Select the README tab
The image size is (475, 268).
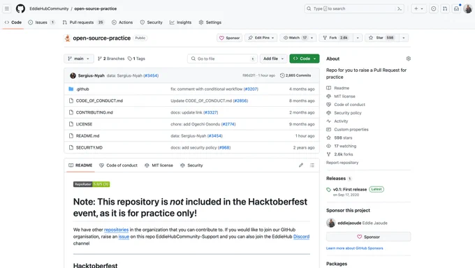(x=80, y=165)
